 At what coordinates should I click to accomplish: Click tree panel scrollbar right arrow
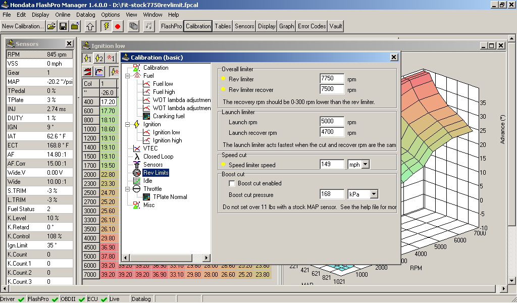coord(206,258)
